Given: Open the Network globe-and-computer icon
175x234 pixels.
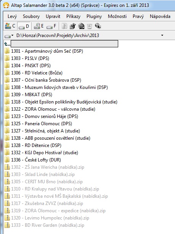Looking at the screenshot, I should [x=98, y=26].
